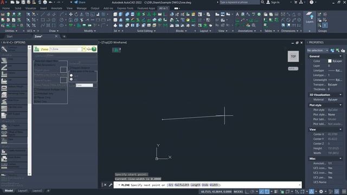Select the Cylinder solid icon
The height and width of the screenshot is (195, 347).
[x=115, y=20]
